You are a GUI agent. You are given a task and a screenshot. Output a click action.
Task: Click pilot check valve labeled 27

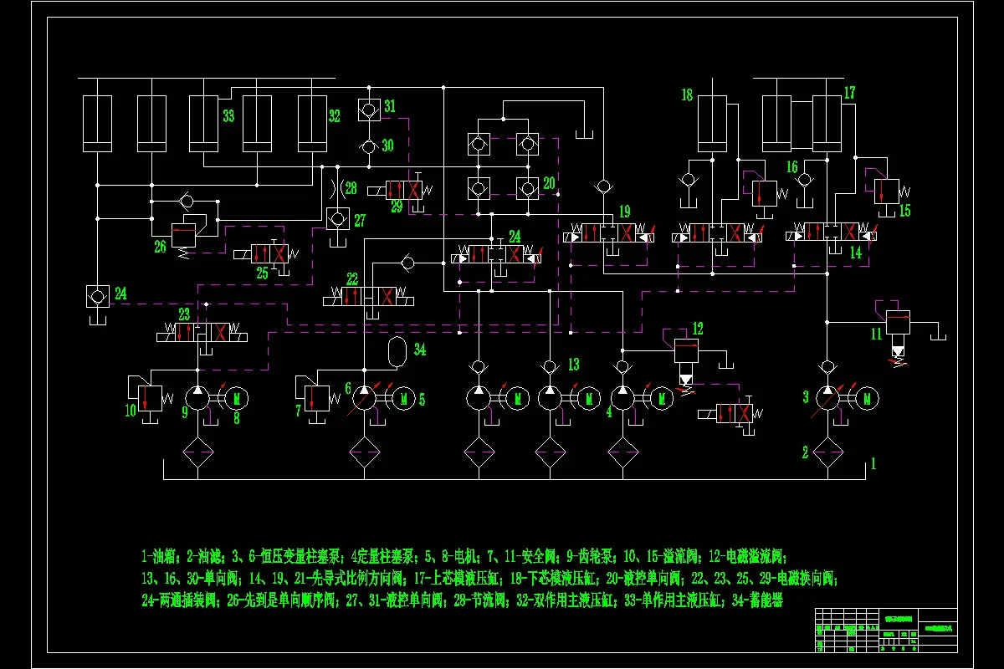pyautogui.click(x=337, y=219)
